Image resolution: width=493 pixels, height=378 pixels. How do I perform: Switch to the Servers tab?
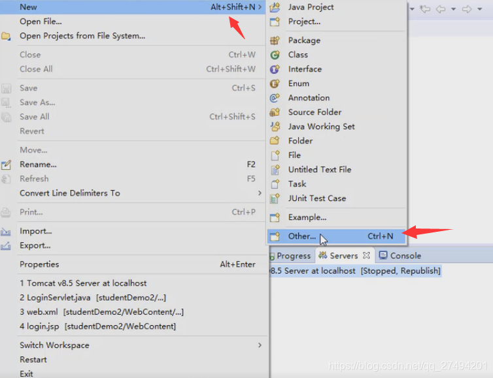344,255
